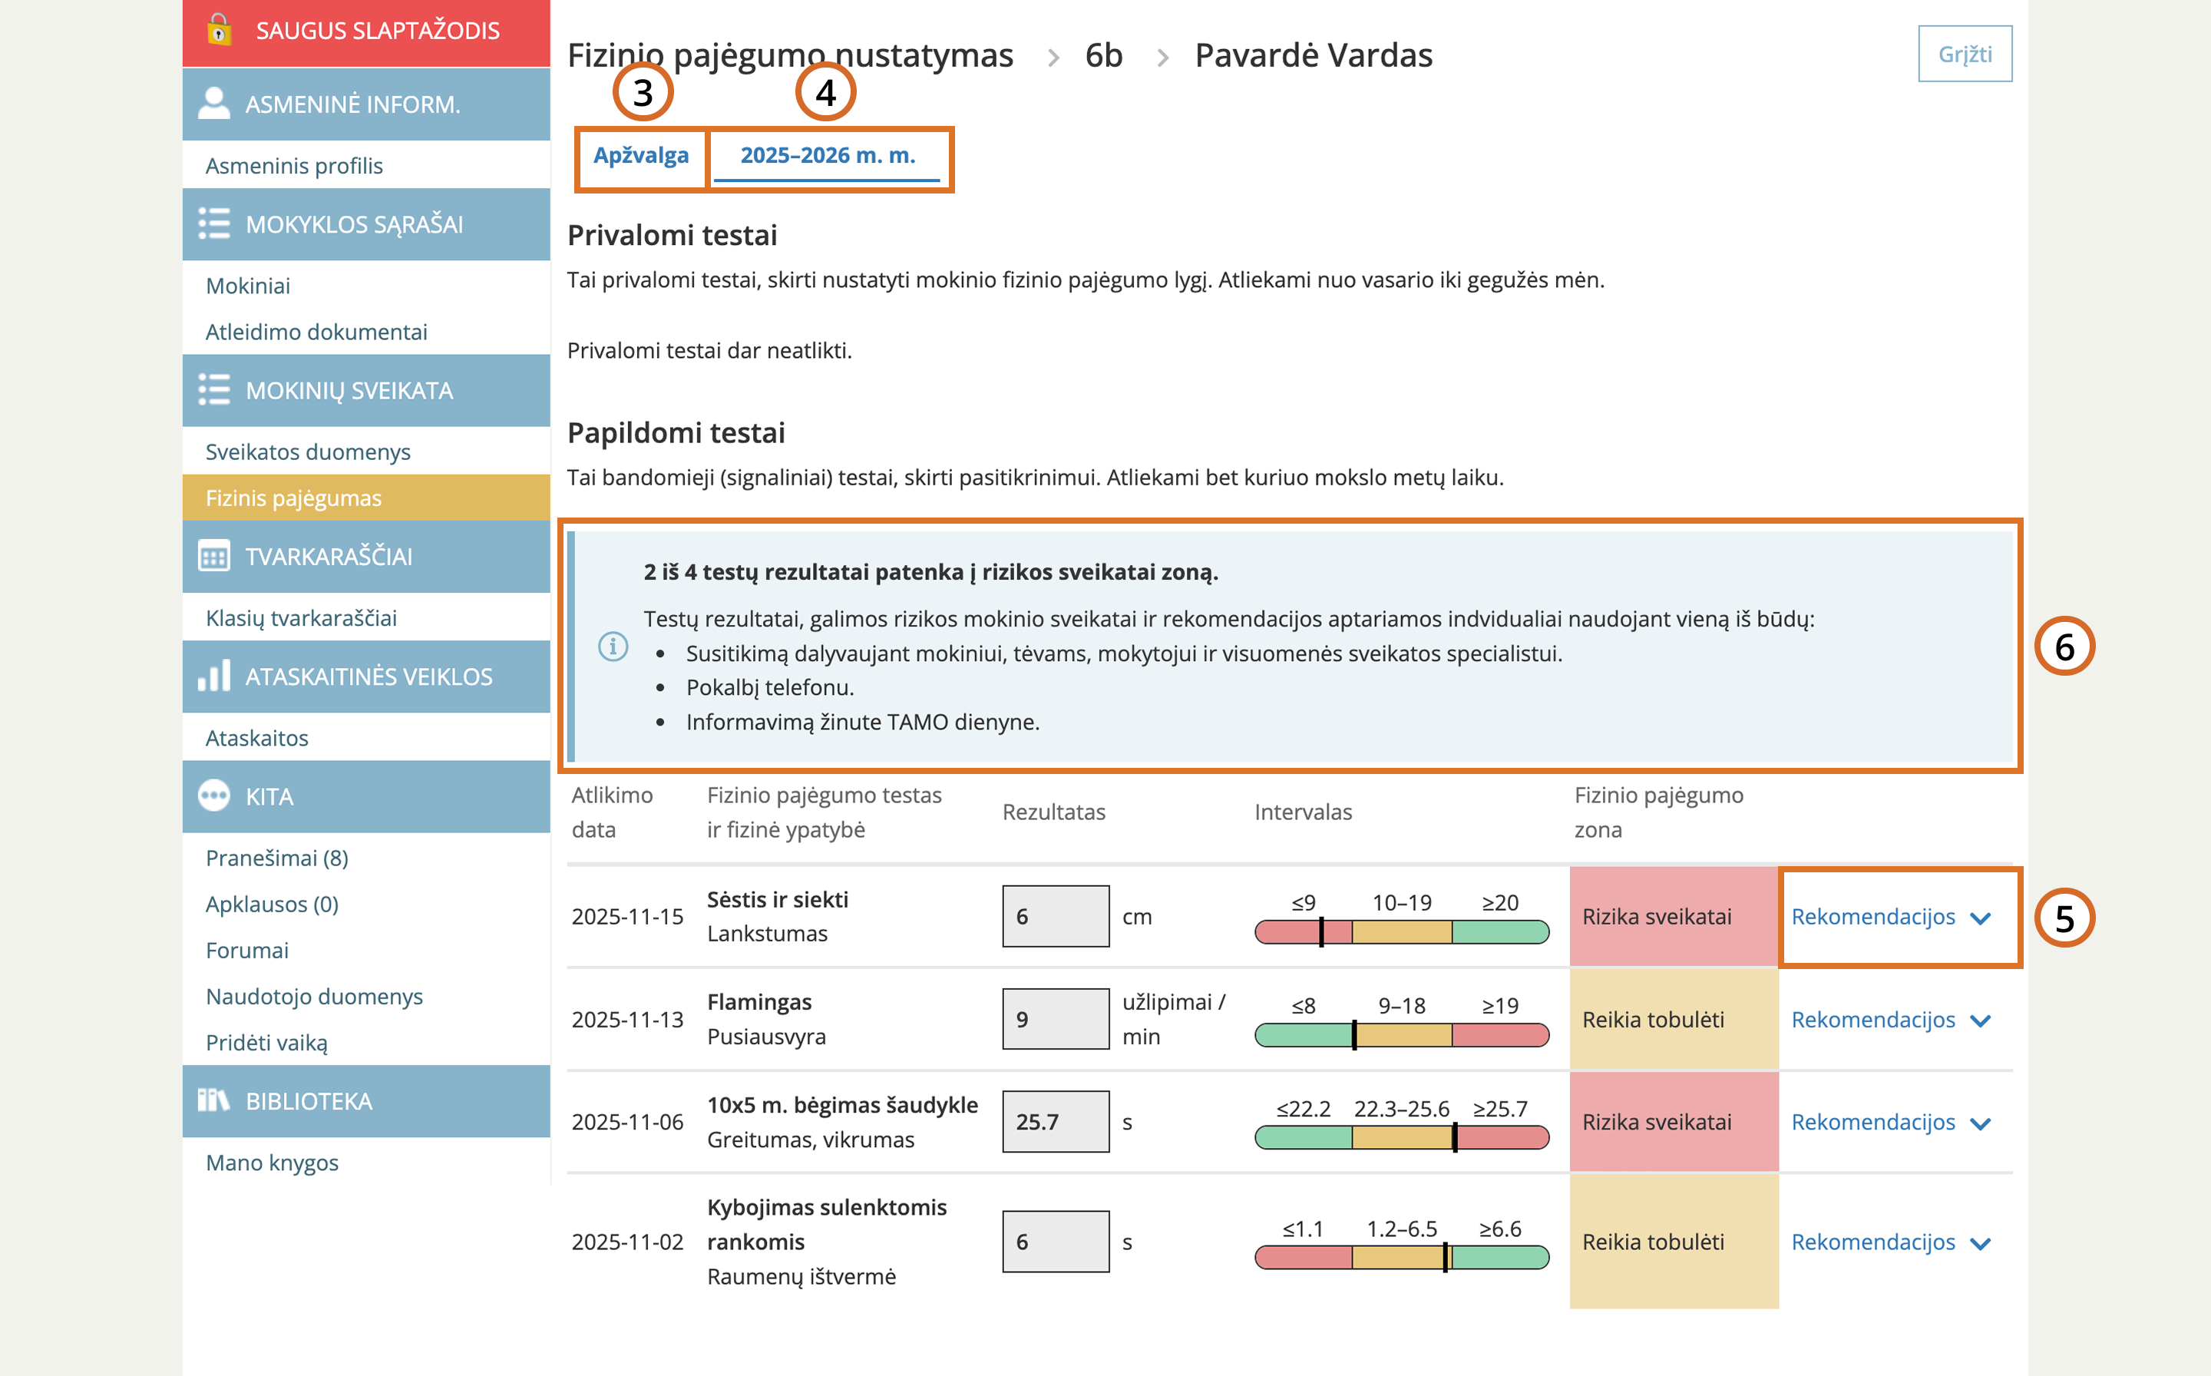Expand Rekomendacijos for Flamingas test
The image size is (2211, 1376).
coord(1890,1020)
